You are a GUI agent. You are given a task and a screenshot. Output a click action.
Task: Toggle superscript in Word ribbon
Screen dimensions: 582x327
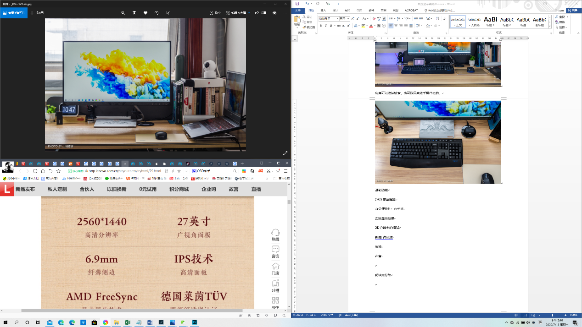pos(349,26)
